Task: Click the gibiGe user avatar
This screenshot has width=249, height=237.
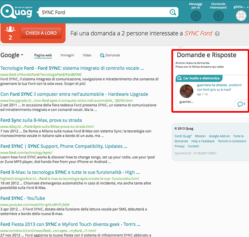Action: [241, 15]
